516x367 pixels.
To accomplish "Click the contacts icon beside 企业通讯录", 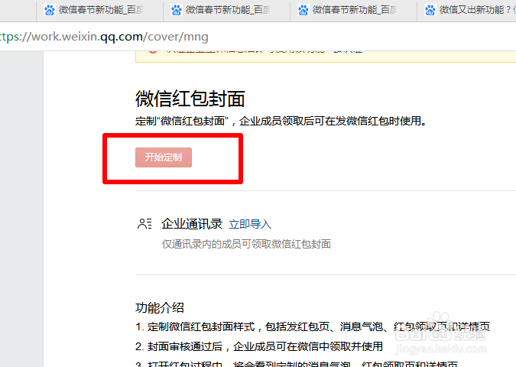I will pos(144,224).
